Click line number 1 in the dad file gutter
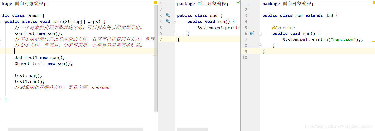The height and width of the screenshot is (131, 375). pyautogui.click(x=161, y=4)
